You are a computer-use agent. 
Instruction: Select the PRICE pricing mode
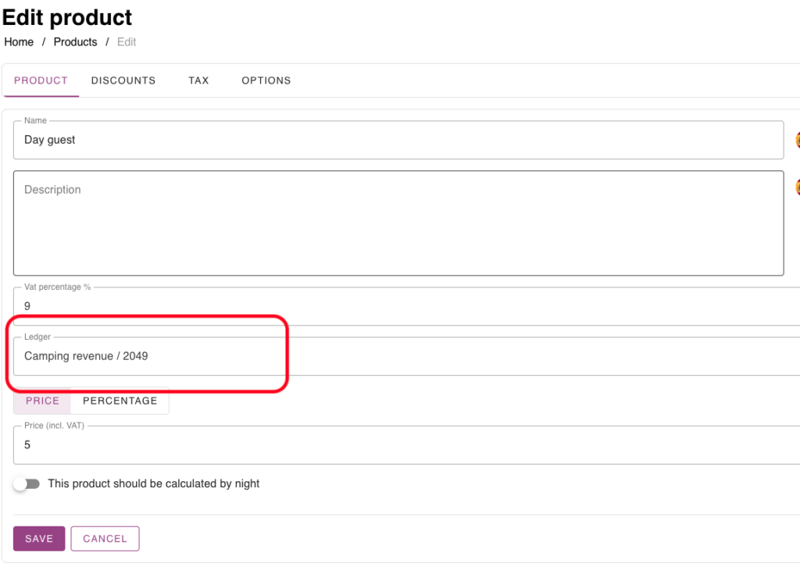42,401
